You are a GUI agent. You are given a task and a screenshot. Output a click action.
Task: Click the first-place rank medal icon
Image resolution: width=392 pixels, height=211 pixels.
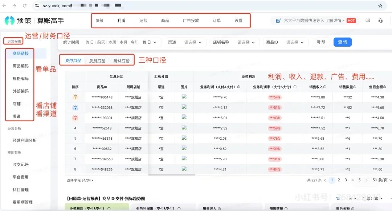[x=75, y=97]
